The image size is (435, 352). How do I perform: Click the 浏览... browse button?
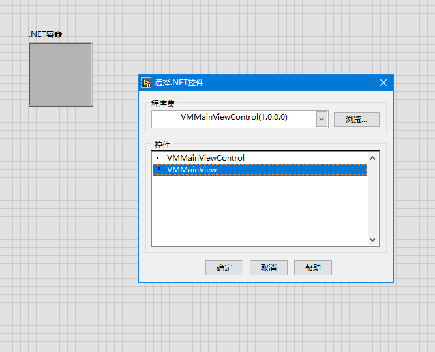[x=357, y=119]
